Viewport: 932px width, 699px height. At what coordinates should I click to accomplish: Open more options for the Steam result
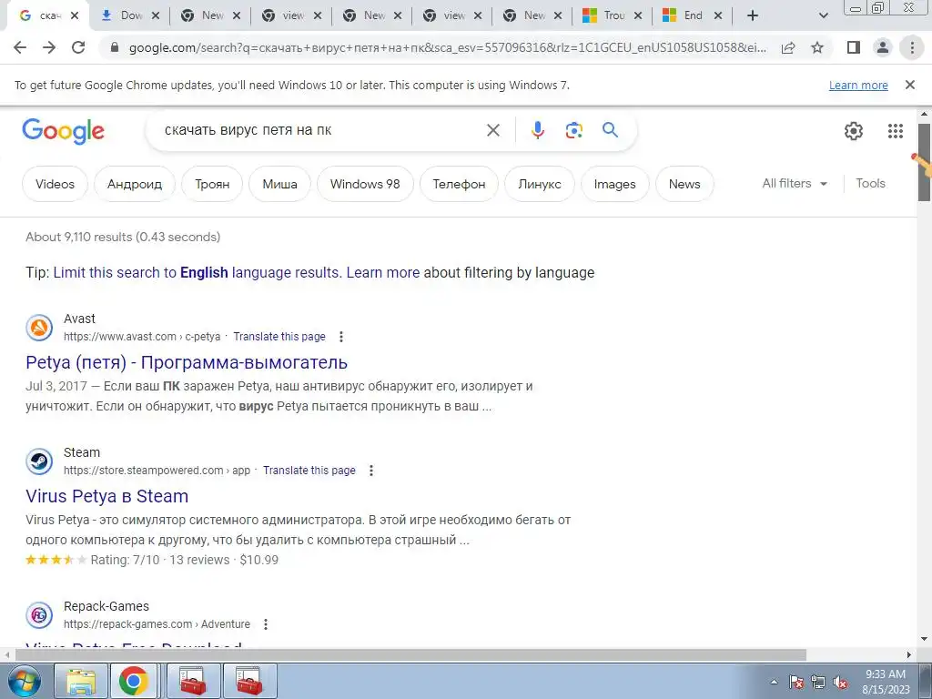pyautogui.click(x=371, y=471)
